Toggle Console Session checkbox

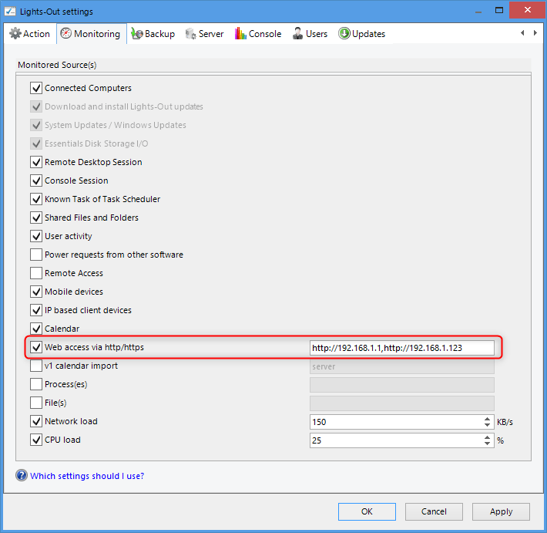point(36,180)
